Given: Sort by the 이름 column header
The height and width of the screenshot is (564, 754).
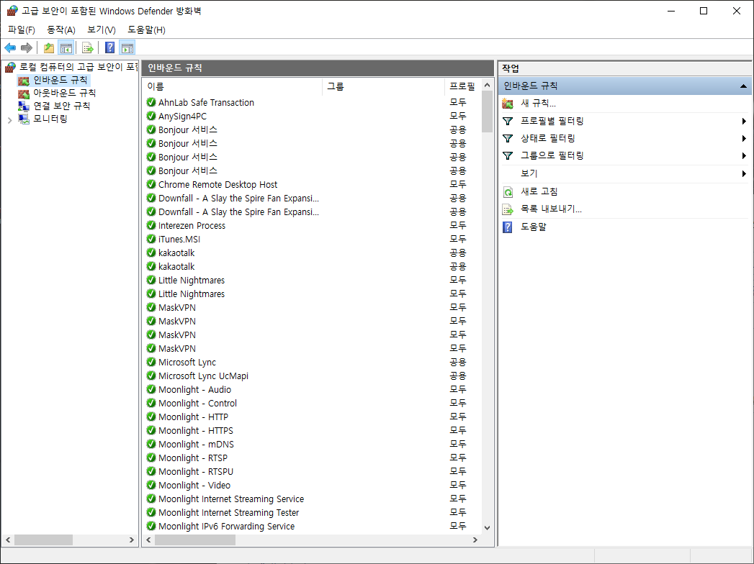Looking at the screenshot, I should click(x=233, y=86).
